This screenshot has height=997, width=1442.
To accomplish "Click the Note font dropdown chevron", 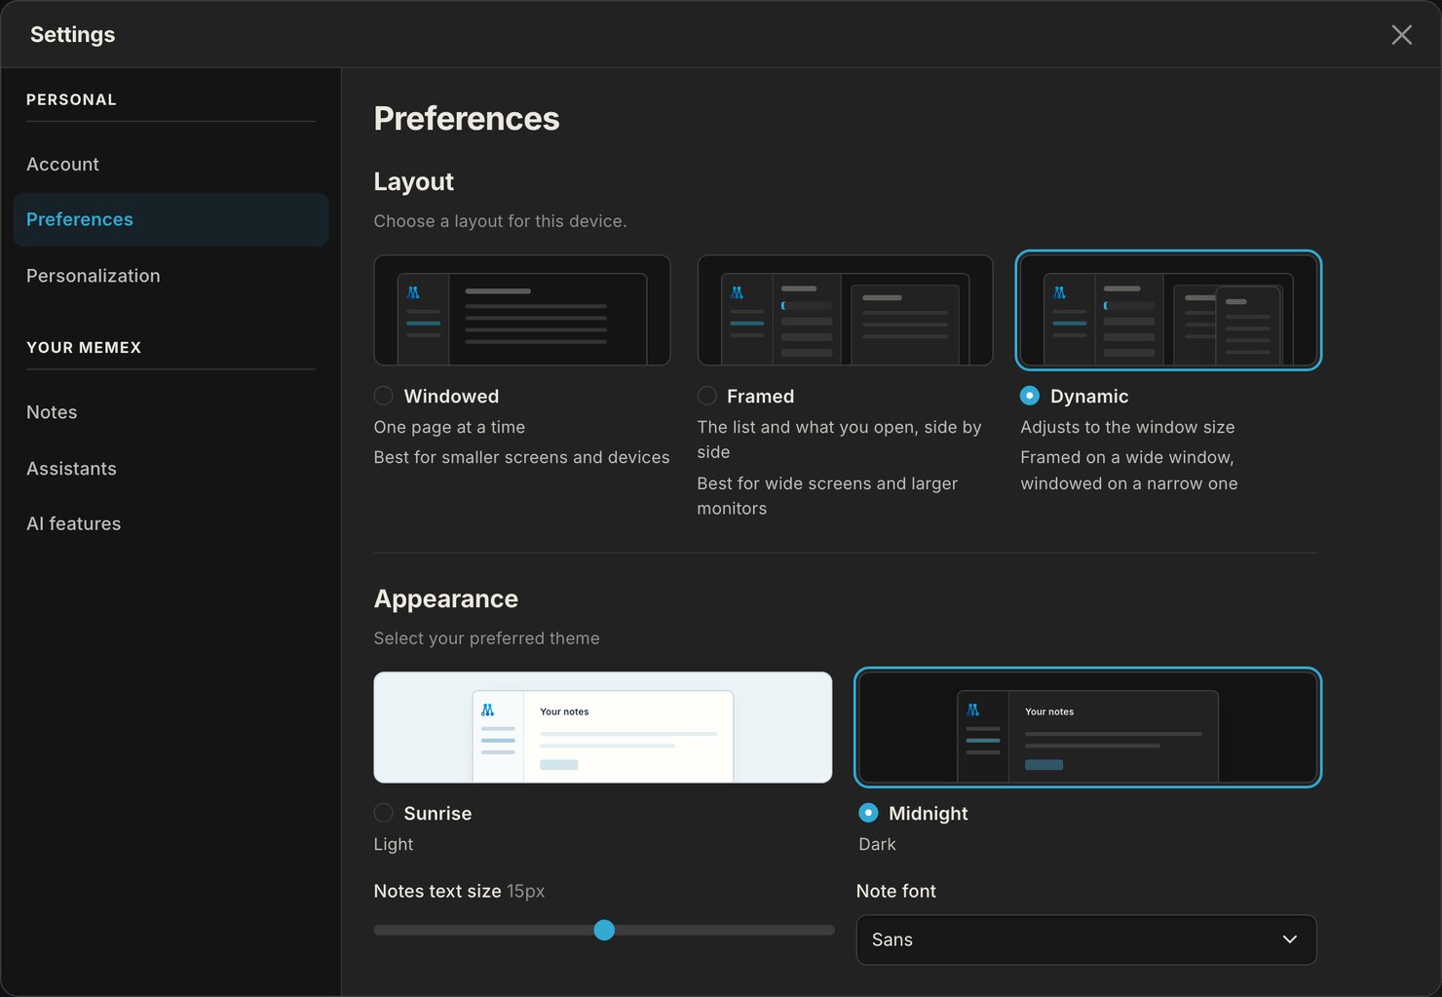I will (x=1290, y=939).
